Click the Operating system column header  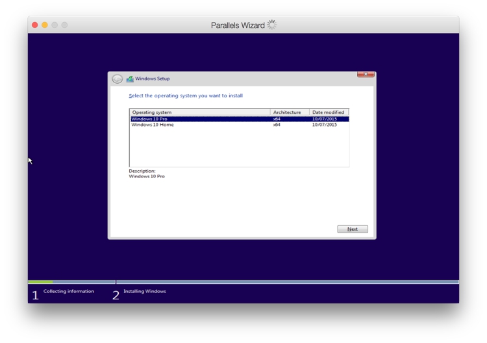(x=200, y=112)
